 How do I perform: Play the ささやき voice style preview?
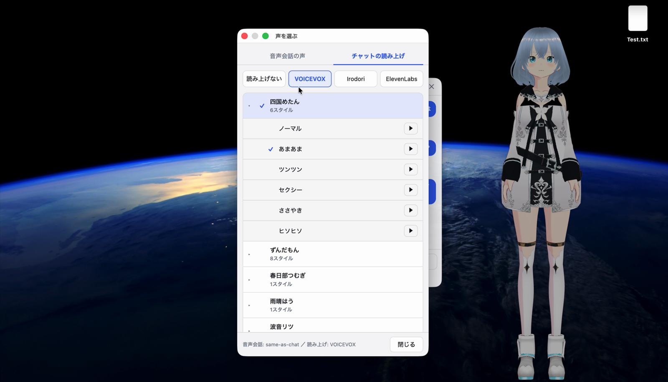pyautogui.click(x=410, y=210)
